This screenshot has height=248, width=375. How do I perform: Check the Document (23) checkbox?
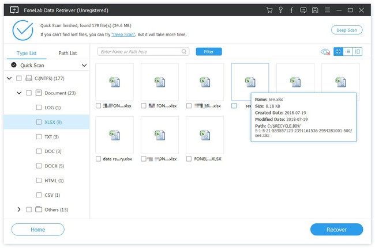29,93
